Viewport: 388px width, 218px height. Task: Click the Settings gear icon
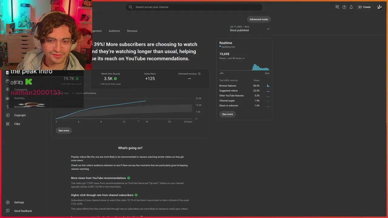point(8,202)
